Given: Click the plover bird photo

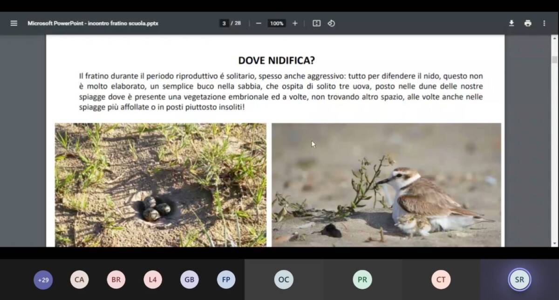Looking at the screenshot, I should click(386, 185).
